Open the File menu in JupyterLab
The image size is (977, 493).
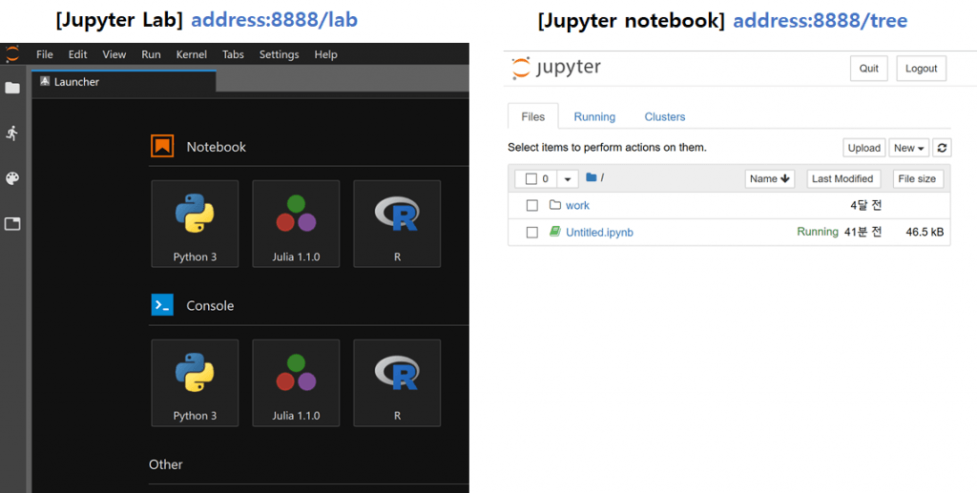coord(44,54)
